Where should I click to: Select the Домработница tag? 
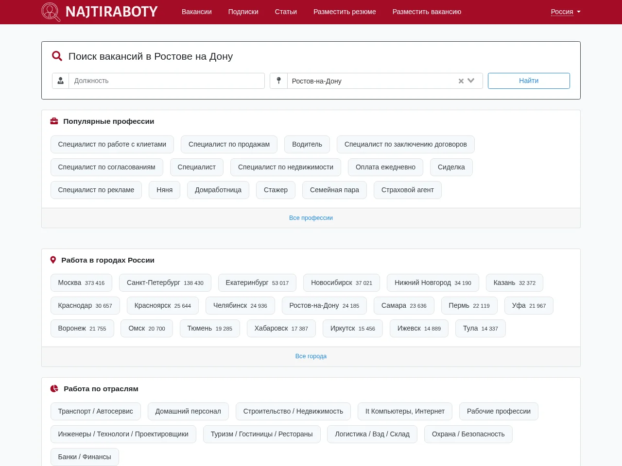(x=218, y=190)
